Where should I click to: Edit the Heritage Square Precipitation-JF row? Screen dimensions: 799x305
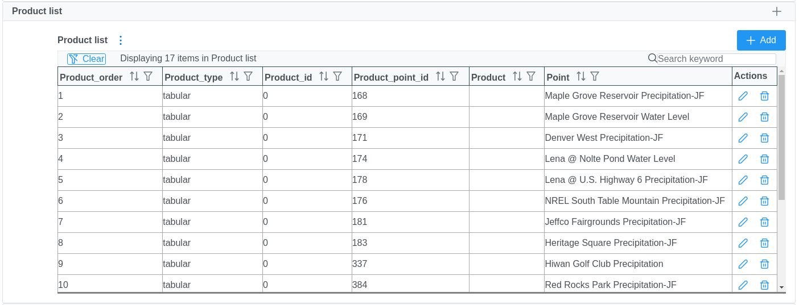click(x=743, y=243)
